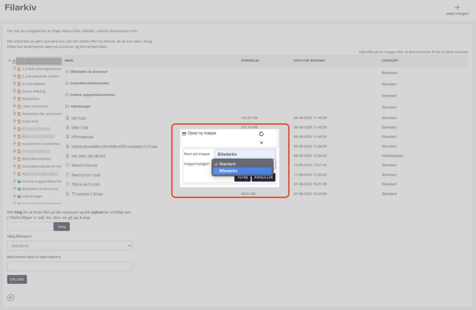Image resolution: width=476 pixels, height=310 pixels.
Task: Click the image file icon beside cat-2.jpg
Action: tap(68, 118)
